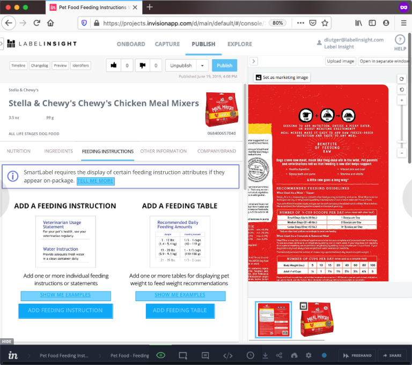This screenshot has height=365, width=412.
Task: Toggle Firefox sidebar icon
Action: [x=372, y=23]
